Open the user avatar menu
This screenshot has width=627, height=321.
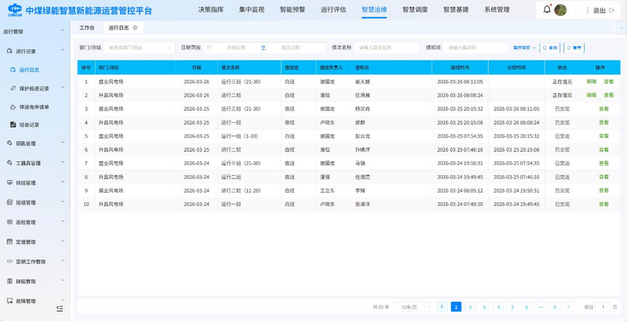point(560,10)
